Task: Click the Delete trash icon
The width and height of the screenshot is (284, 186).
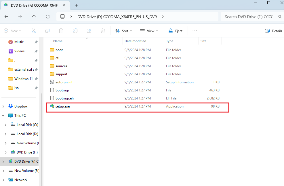Action: (103, 31)
